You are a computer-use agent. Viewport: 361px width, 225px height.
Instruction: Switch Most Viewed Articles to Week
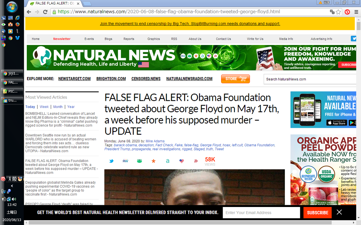click(44, 107)
